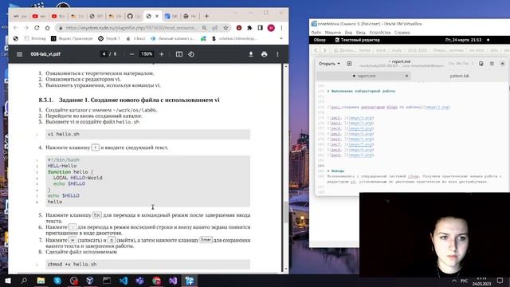Open Chrome extensions puzzle menu
Image resolution: width=510 pixels, height=287 pixels.
[x=249, y=28]
